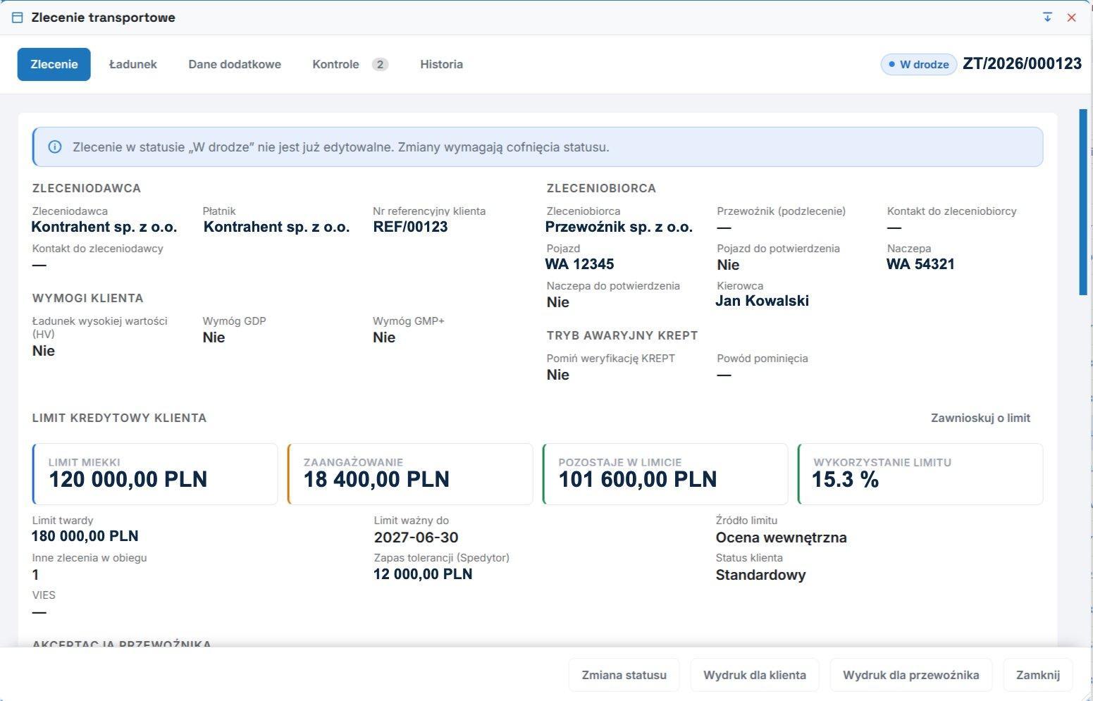Click the Zawnioskuj o limit link
The width and height of the screenshot is (1093, 701).
coord(980,418)
